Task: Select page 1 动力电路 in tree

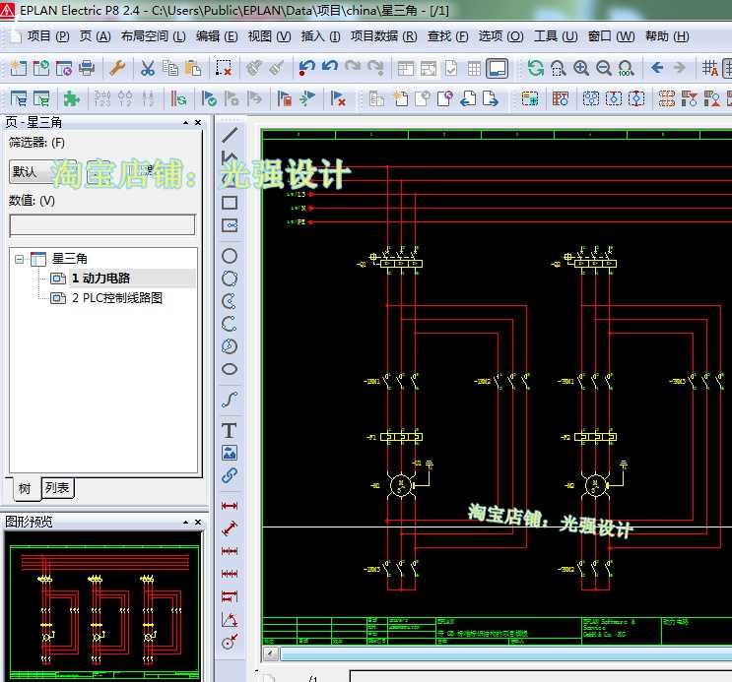Action: (x=100, y=279)
